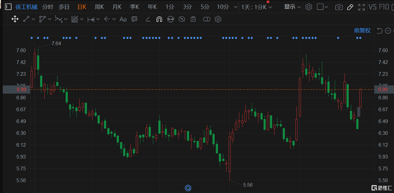Select the range measurement tool
394x193 pixels.
(x=91, y=19)
